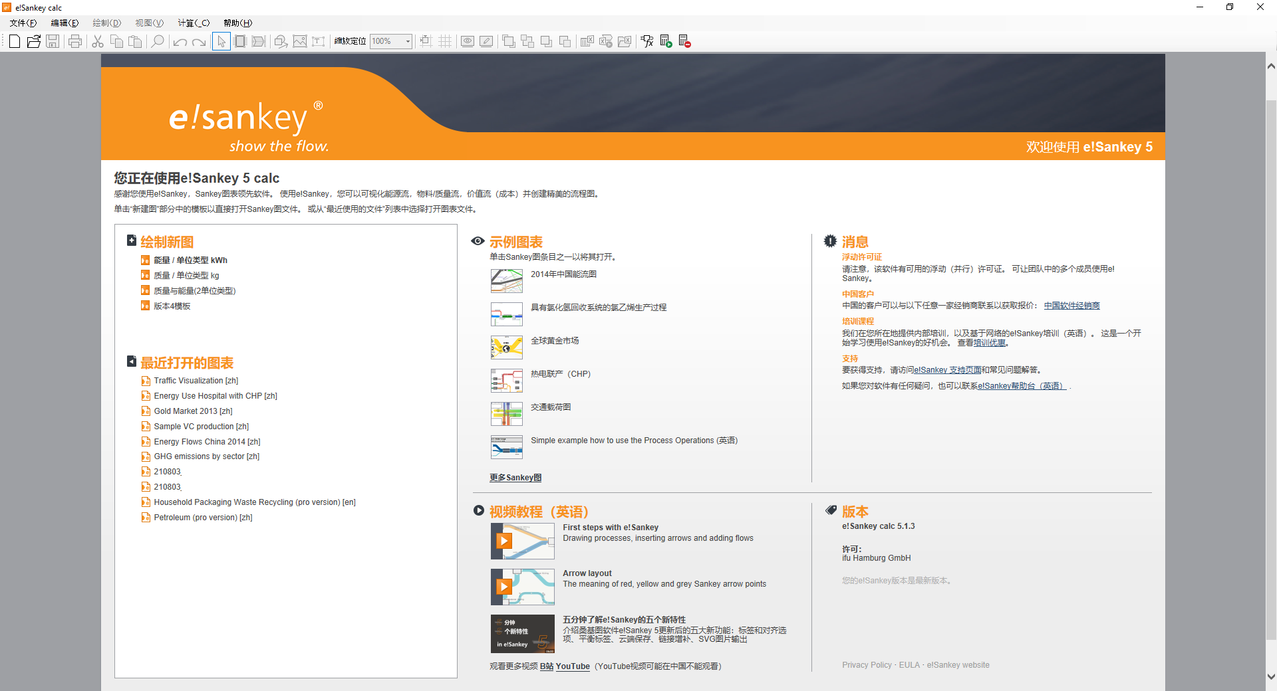This screenshot has height=691, width=1277.
Task: Select the pointer selection tool
Action: coord(221,41)
